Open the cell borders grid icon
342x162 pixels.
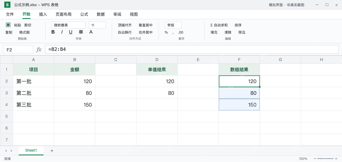pos(81,32)
